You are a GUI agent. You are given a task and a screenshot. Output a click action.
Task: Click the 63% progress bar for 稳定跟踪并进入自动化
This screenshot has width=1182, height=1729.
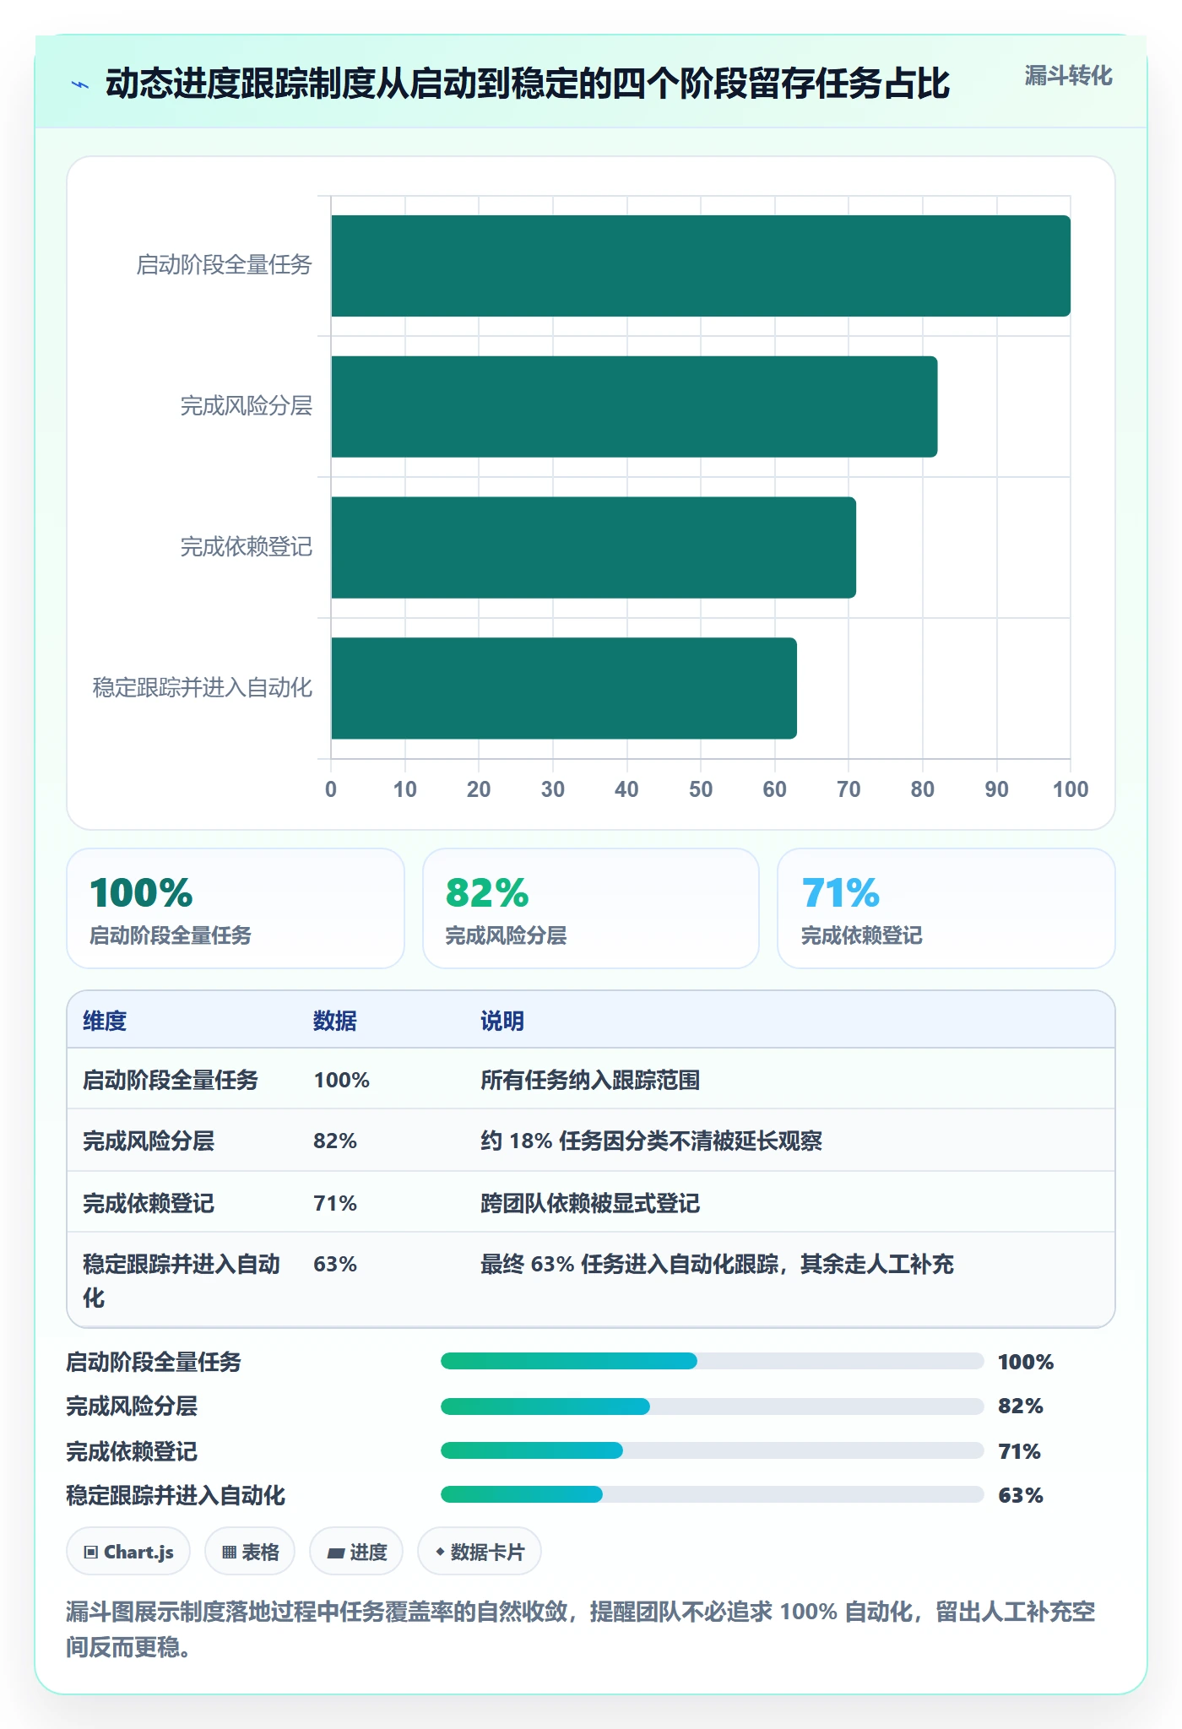point(712,1494)
